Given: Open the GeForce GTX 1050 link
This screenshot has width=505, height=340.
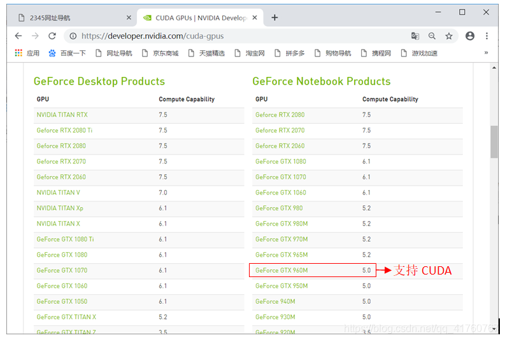Looking at the screenshot, I should click(x=62, y=301).
